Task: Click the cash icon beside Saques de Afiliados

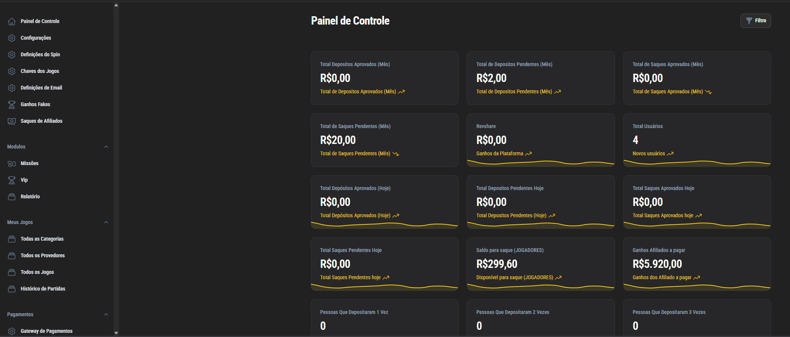Action: 12,121
